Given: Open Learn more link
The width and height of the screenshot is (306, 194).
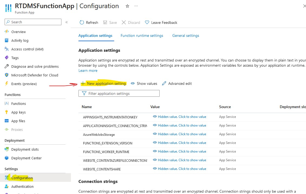Looking at the screenshot, I should 88,70.
